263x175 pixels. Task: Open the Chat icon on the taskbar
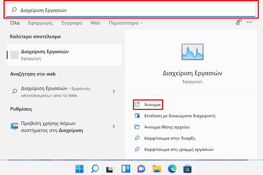point(141,169)
